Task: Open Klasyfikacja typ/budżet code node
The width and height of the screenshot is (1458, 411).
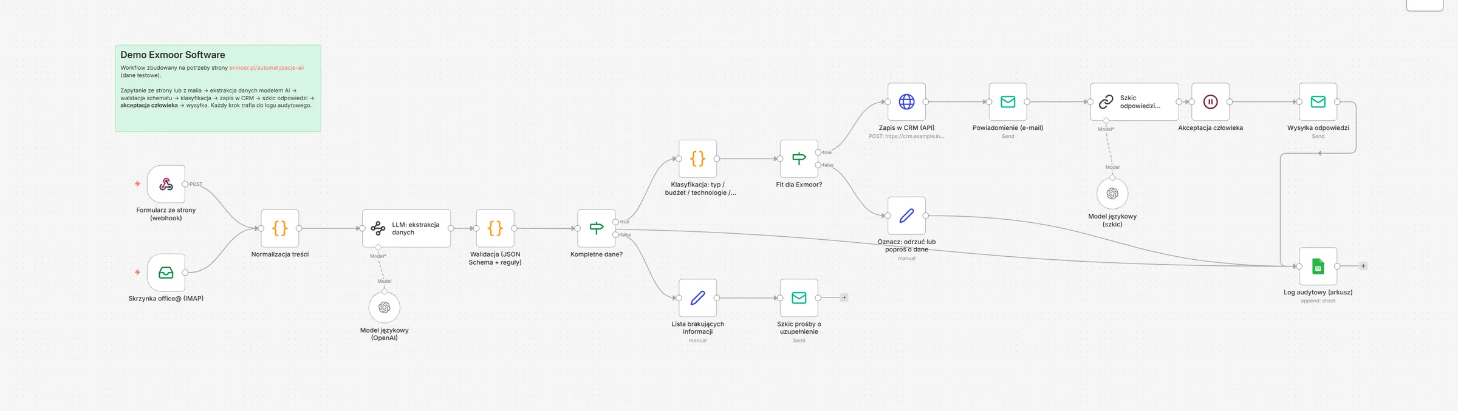Action: point(697,158)
